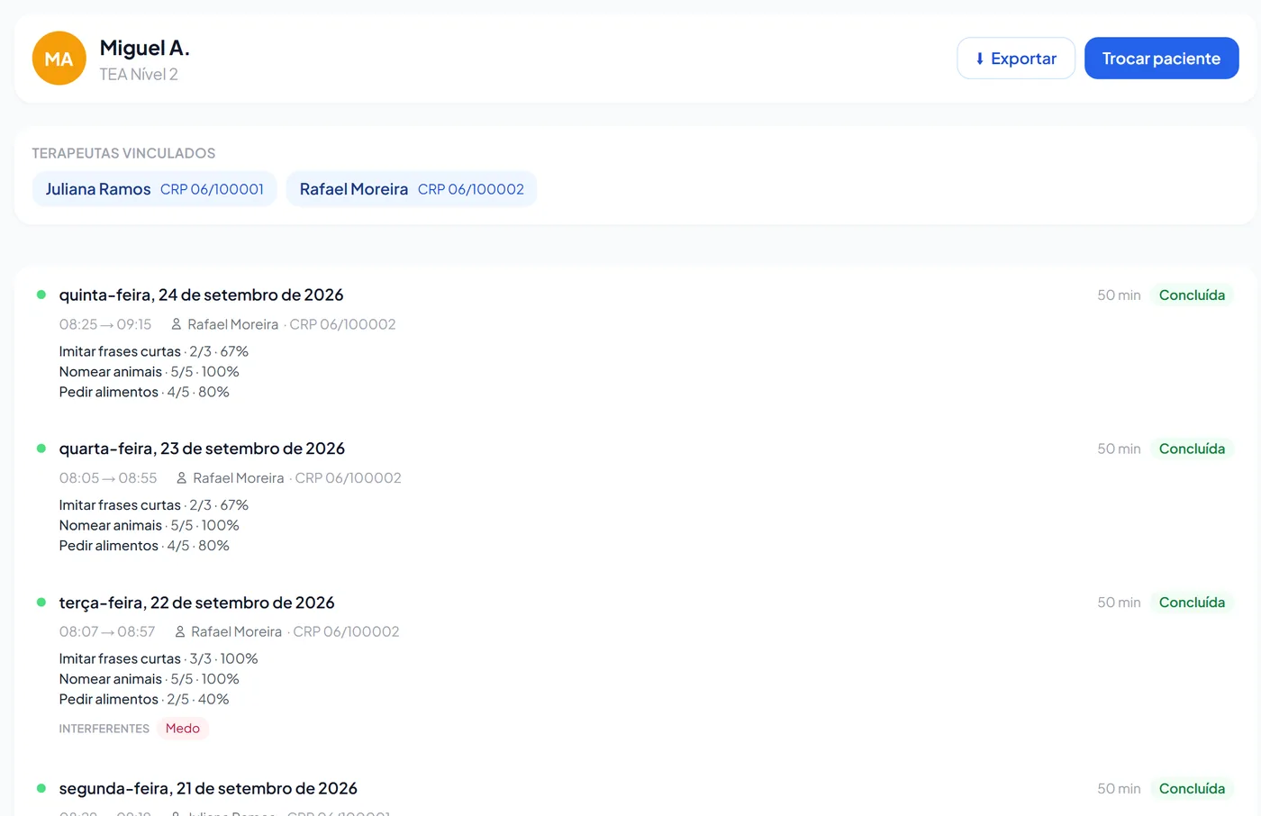Click TEA Nível 2 diagnosis label
Viewport: 1261px width, 816px height.
coord(139,75)
